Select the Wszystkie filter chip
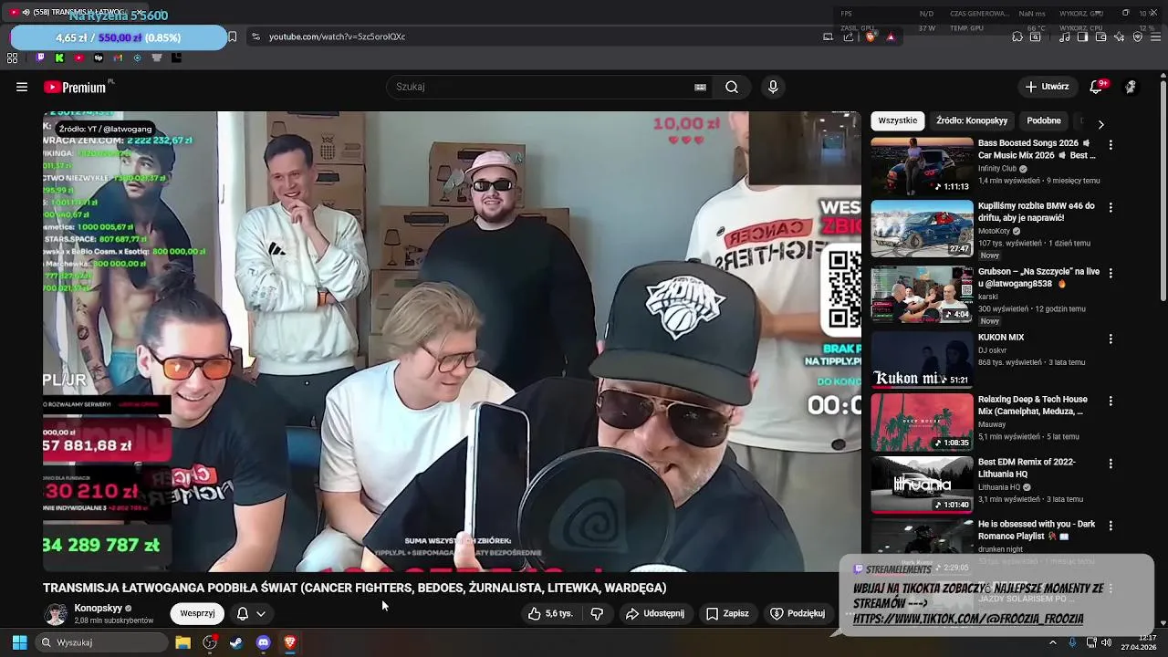Viewport: 1168px width, 657px height. [x=898, y=120]
